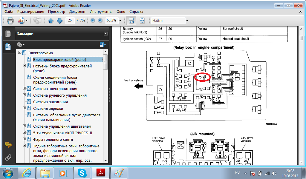
Task: Open the Attachments paperclip panel
Action: click(x=8, y=157)
